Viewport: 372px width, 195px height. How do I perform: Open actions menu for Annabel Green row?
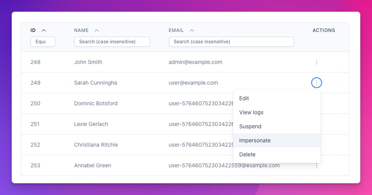coord(317,166)
